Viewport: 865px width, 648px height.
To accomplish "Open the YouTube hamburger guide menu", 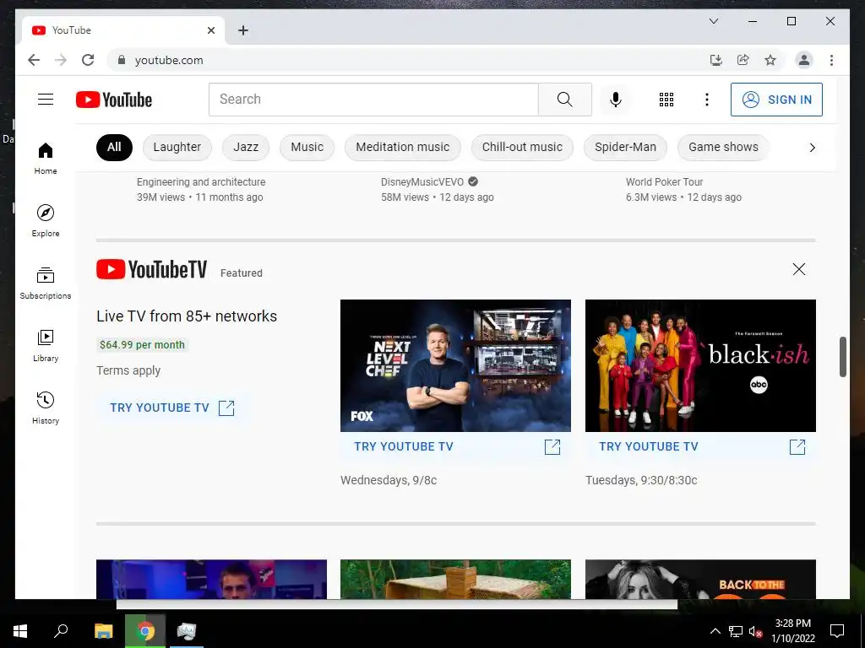I will click(x=46, y=100).
